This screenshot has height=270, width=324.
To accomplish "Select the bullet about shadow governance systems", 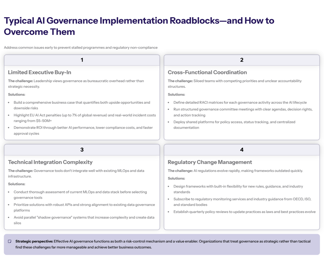I will pos(84,220).
